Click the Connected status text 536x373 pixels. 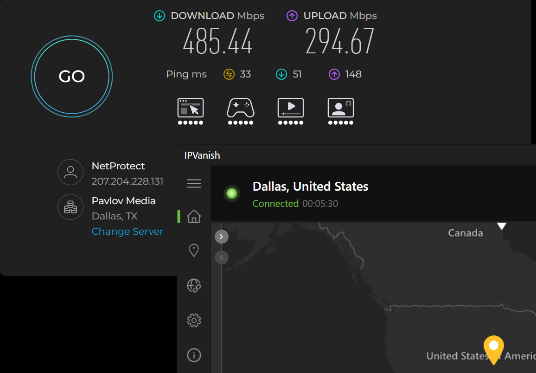pos(275,203)
